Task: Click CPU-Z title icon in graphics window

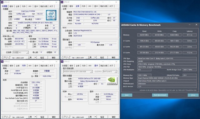Action: 62,61
